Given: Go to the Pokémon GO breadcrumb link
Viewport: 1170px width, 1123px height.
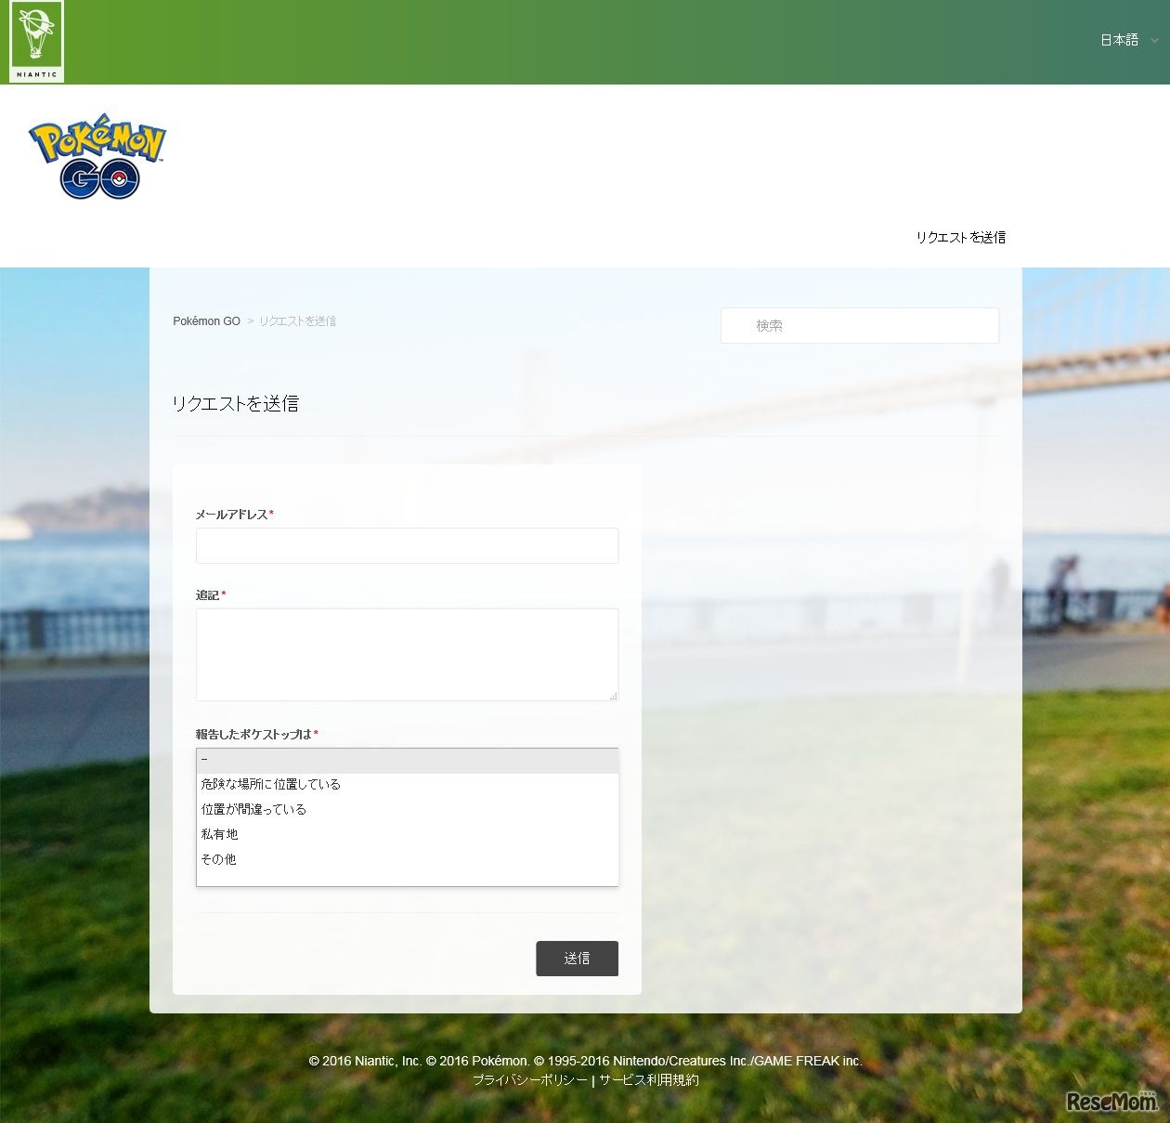Looking at the screenshot, I should click(206, 321).
